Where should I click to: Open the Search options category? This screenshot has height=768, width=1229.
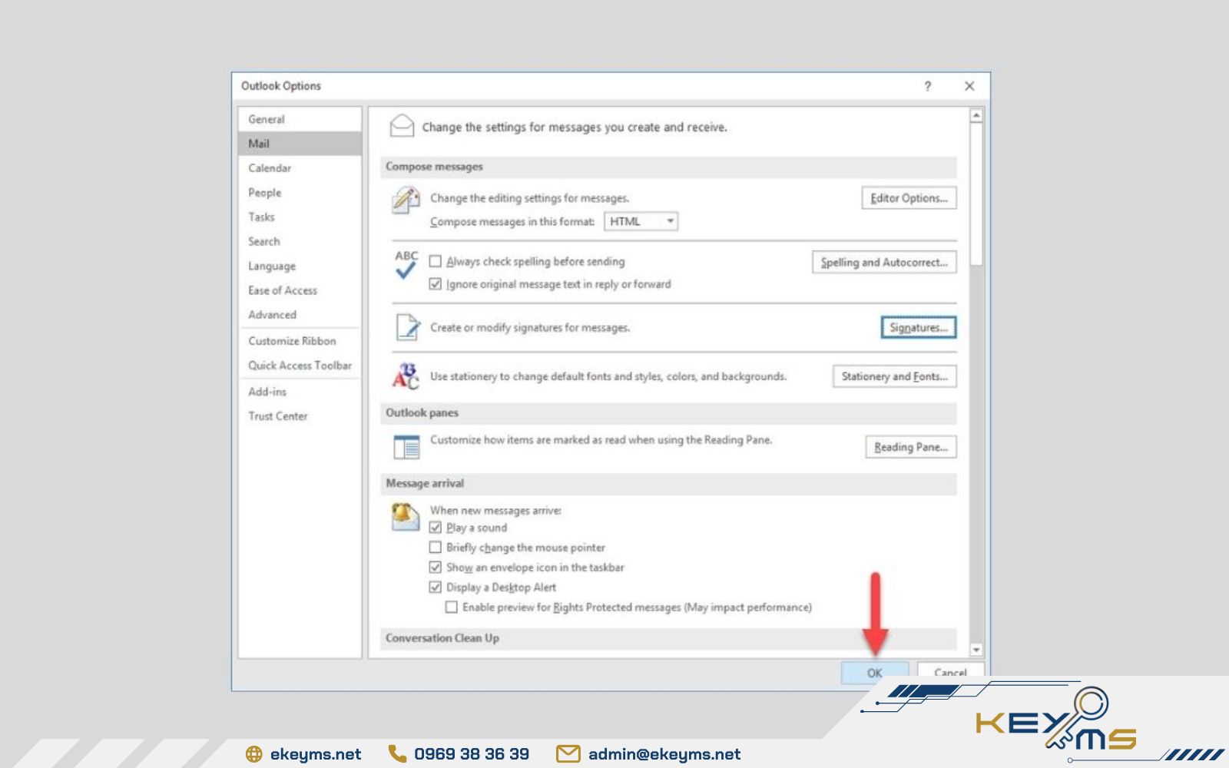[300, 242]
